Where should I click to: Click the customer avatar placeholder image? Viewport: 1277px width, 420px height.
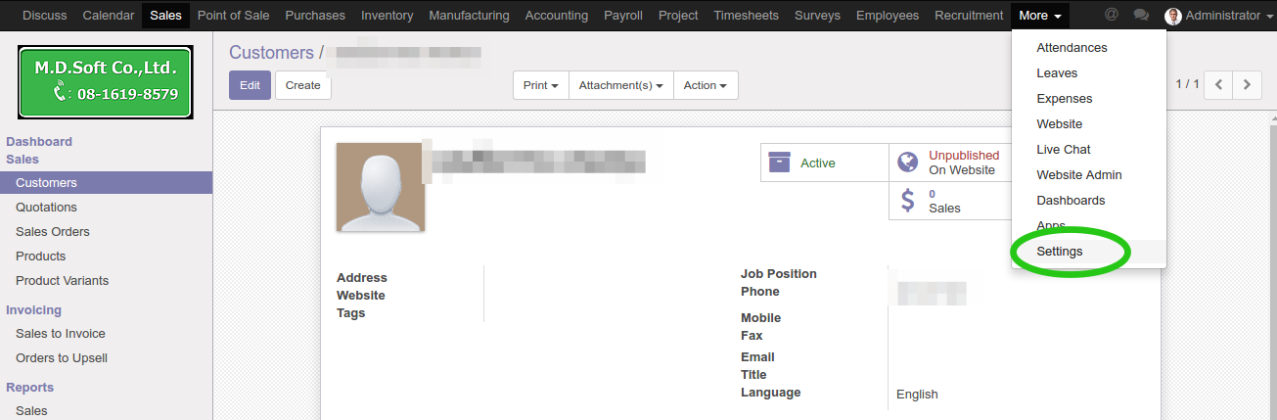click(380, 187)
